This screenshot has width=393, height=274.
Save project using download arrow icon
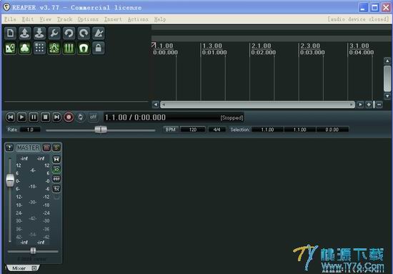(x=39, y=33)
